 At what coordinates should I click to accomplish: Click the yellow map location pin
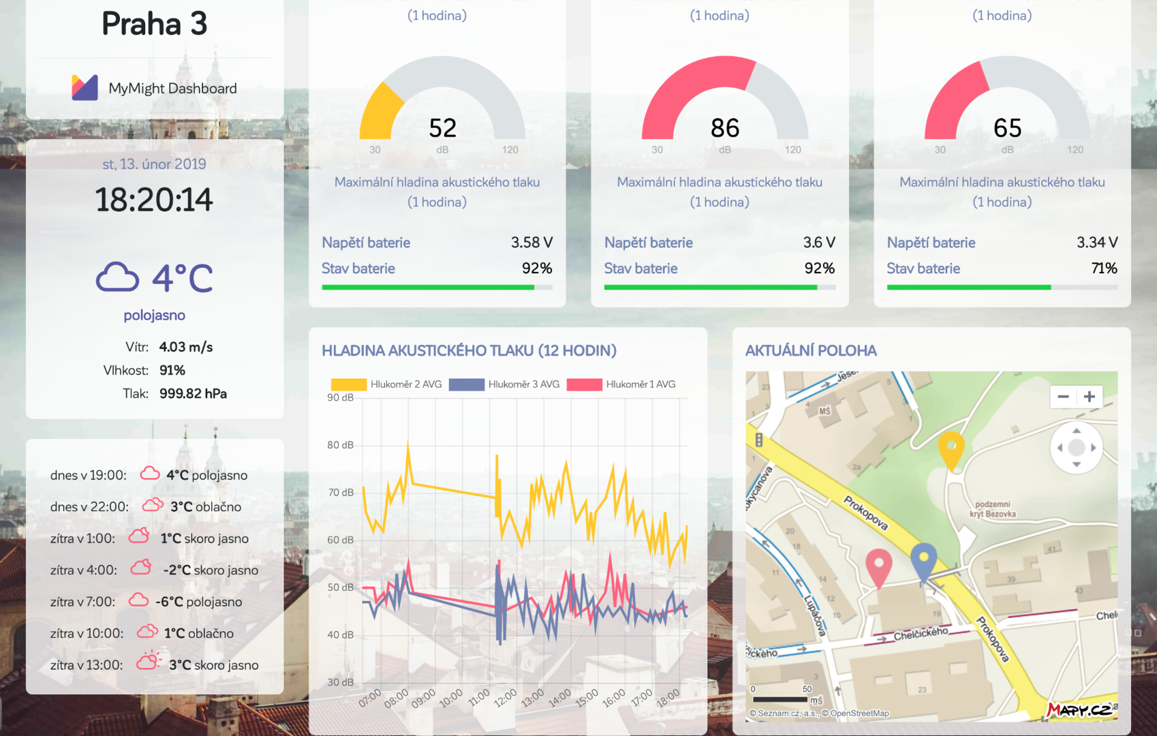(x=951, y=448)
